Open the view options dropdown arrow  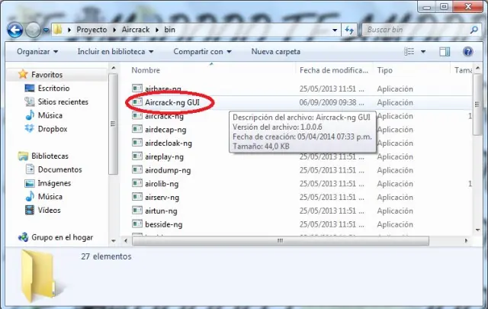[423, 52]
